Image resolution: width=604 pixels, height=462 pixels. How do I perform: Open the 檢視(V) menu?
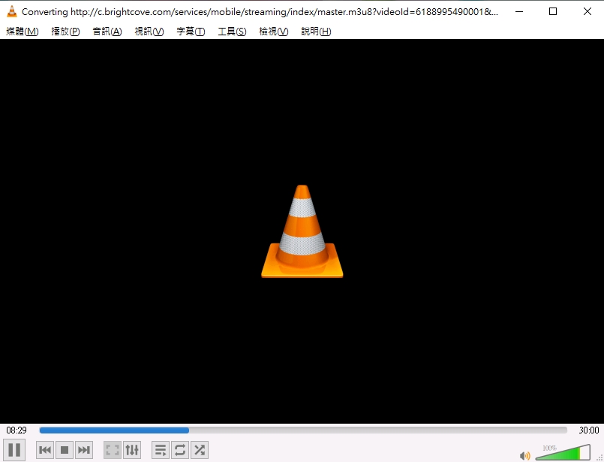(x=274, y=32)
